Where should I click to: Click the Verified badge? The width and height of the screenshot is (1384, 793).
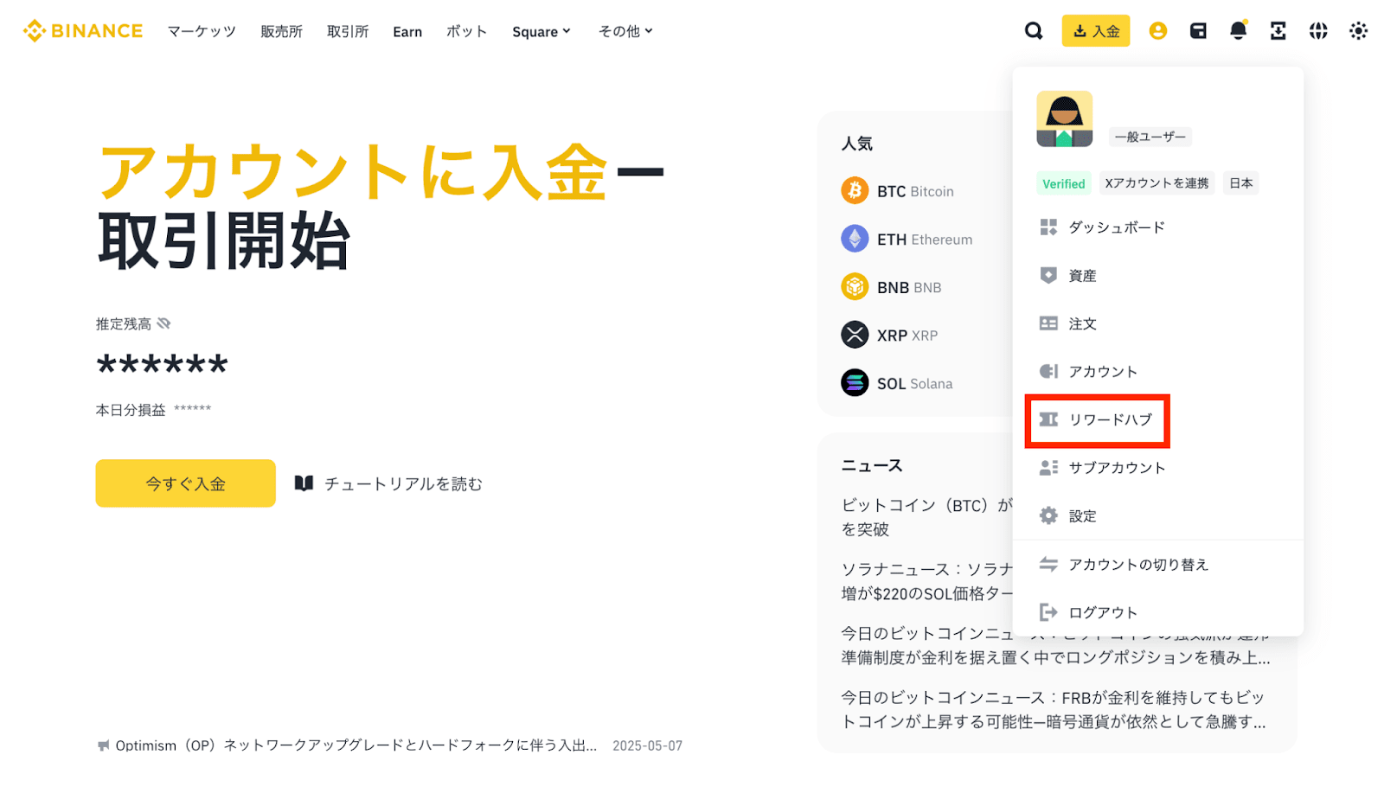coord(1064,183)
